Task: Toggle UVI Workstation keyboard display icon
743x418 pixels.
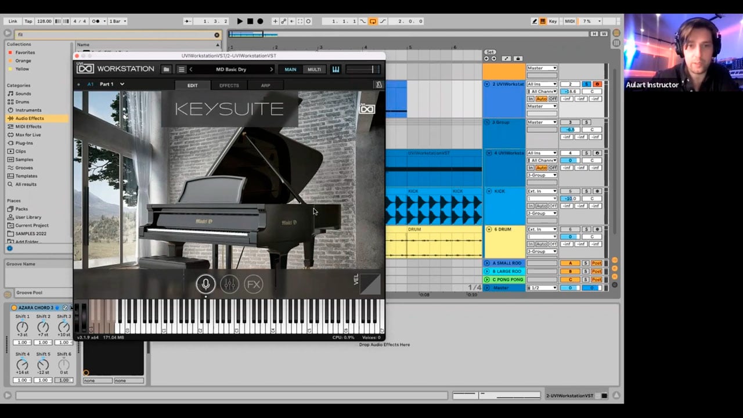Action: (336, 69)
